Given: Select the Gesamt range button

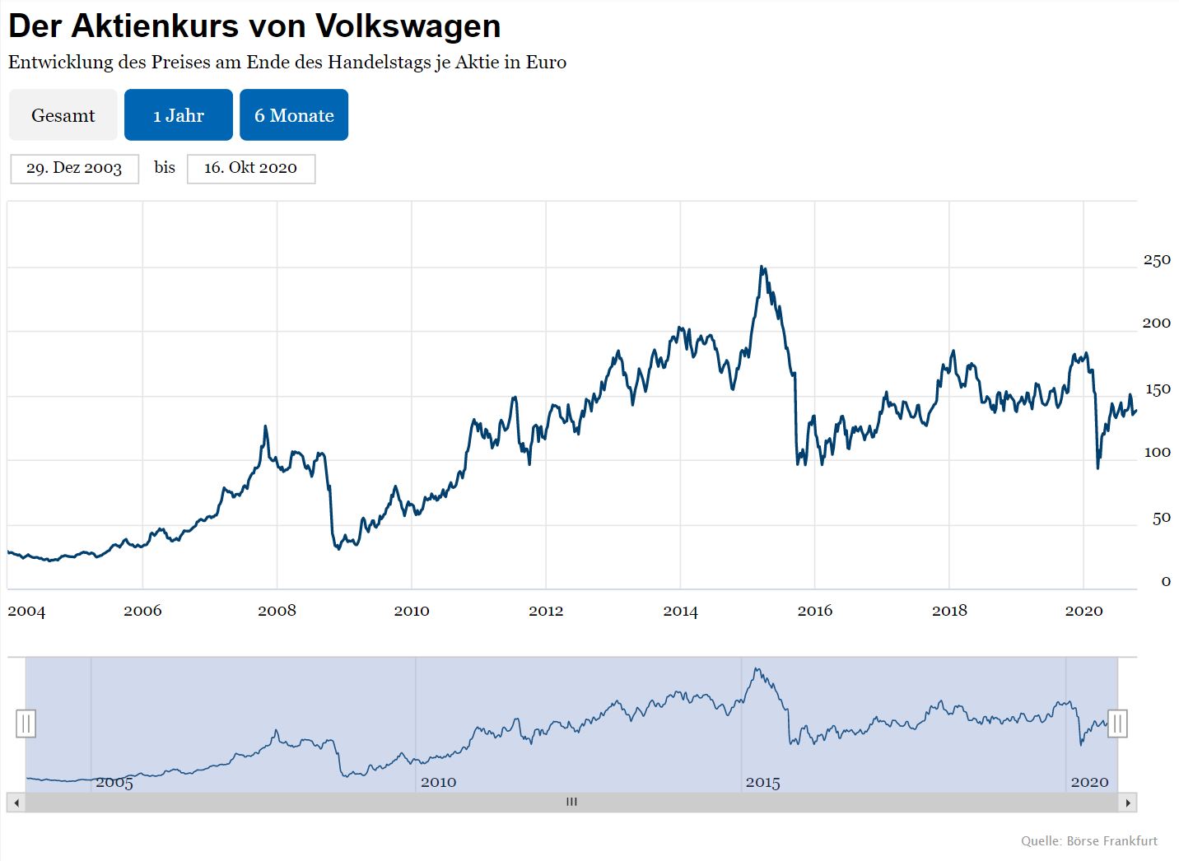Looking at the screenshot, I should pos(63,114).
